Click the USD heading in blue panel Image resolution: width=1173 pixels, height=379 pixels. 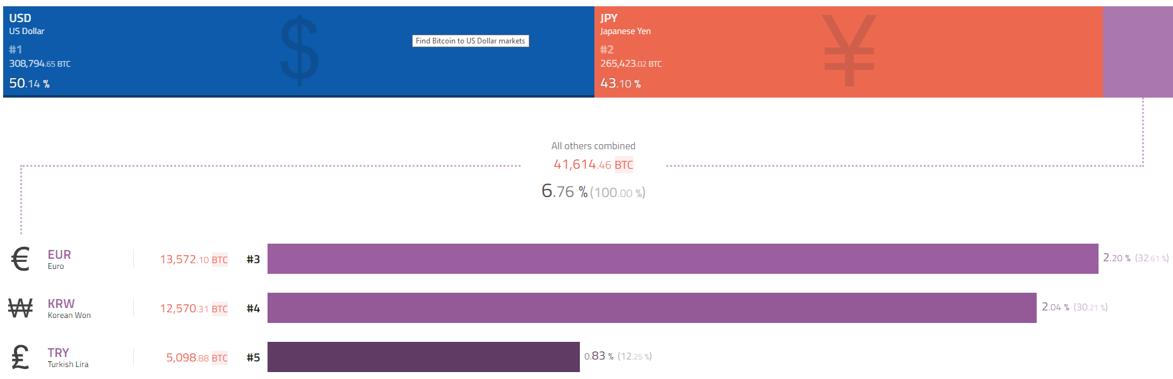click(20, 18)
